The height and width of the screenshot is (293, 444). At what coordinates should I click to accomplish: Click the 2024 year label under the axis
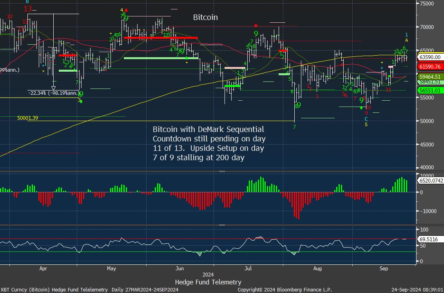[x=208, y=275]
